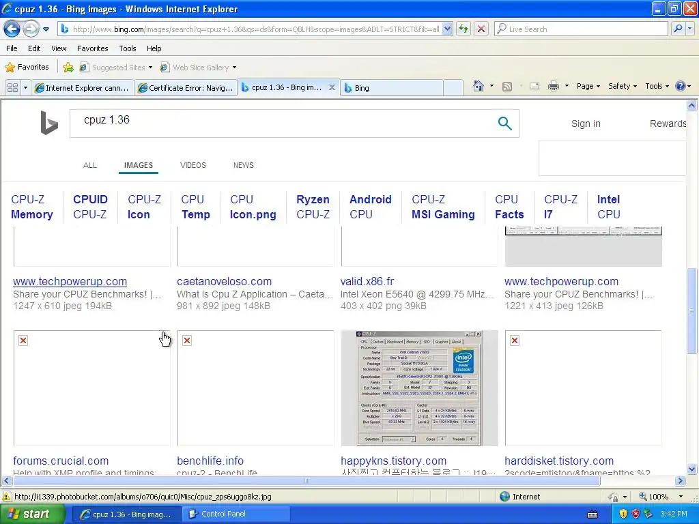Open the forums.crucial.com result link
Viewport: 699px width, 524px height.
[x=61, y=461]
